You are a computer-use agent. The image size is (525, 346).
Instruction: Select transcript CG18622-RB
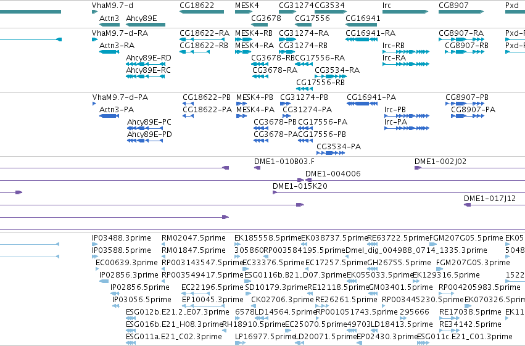194,52
